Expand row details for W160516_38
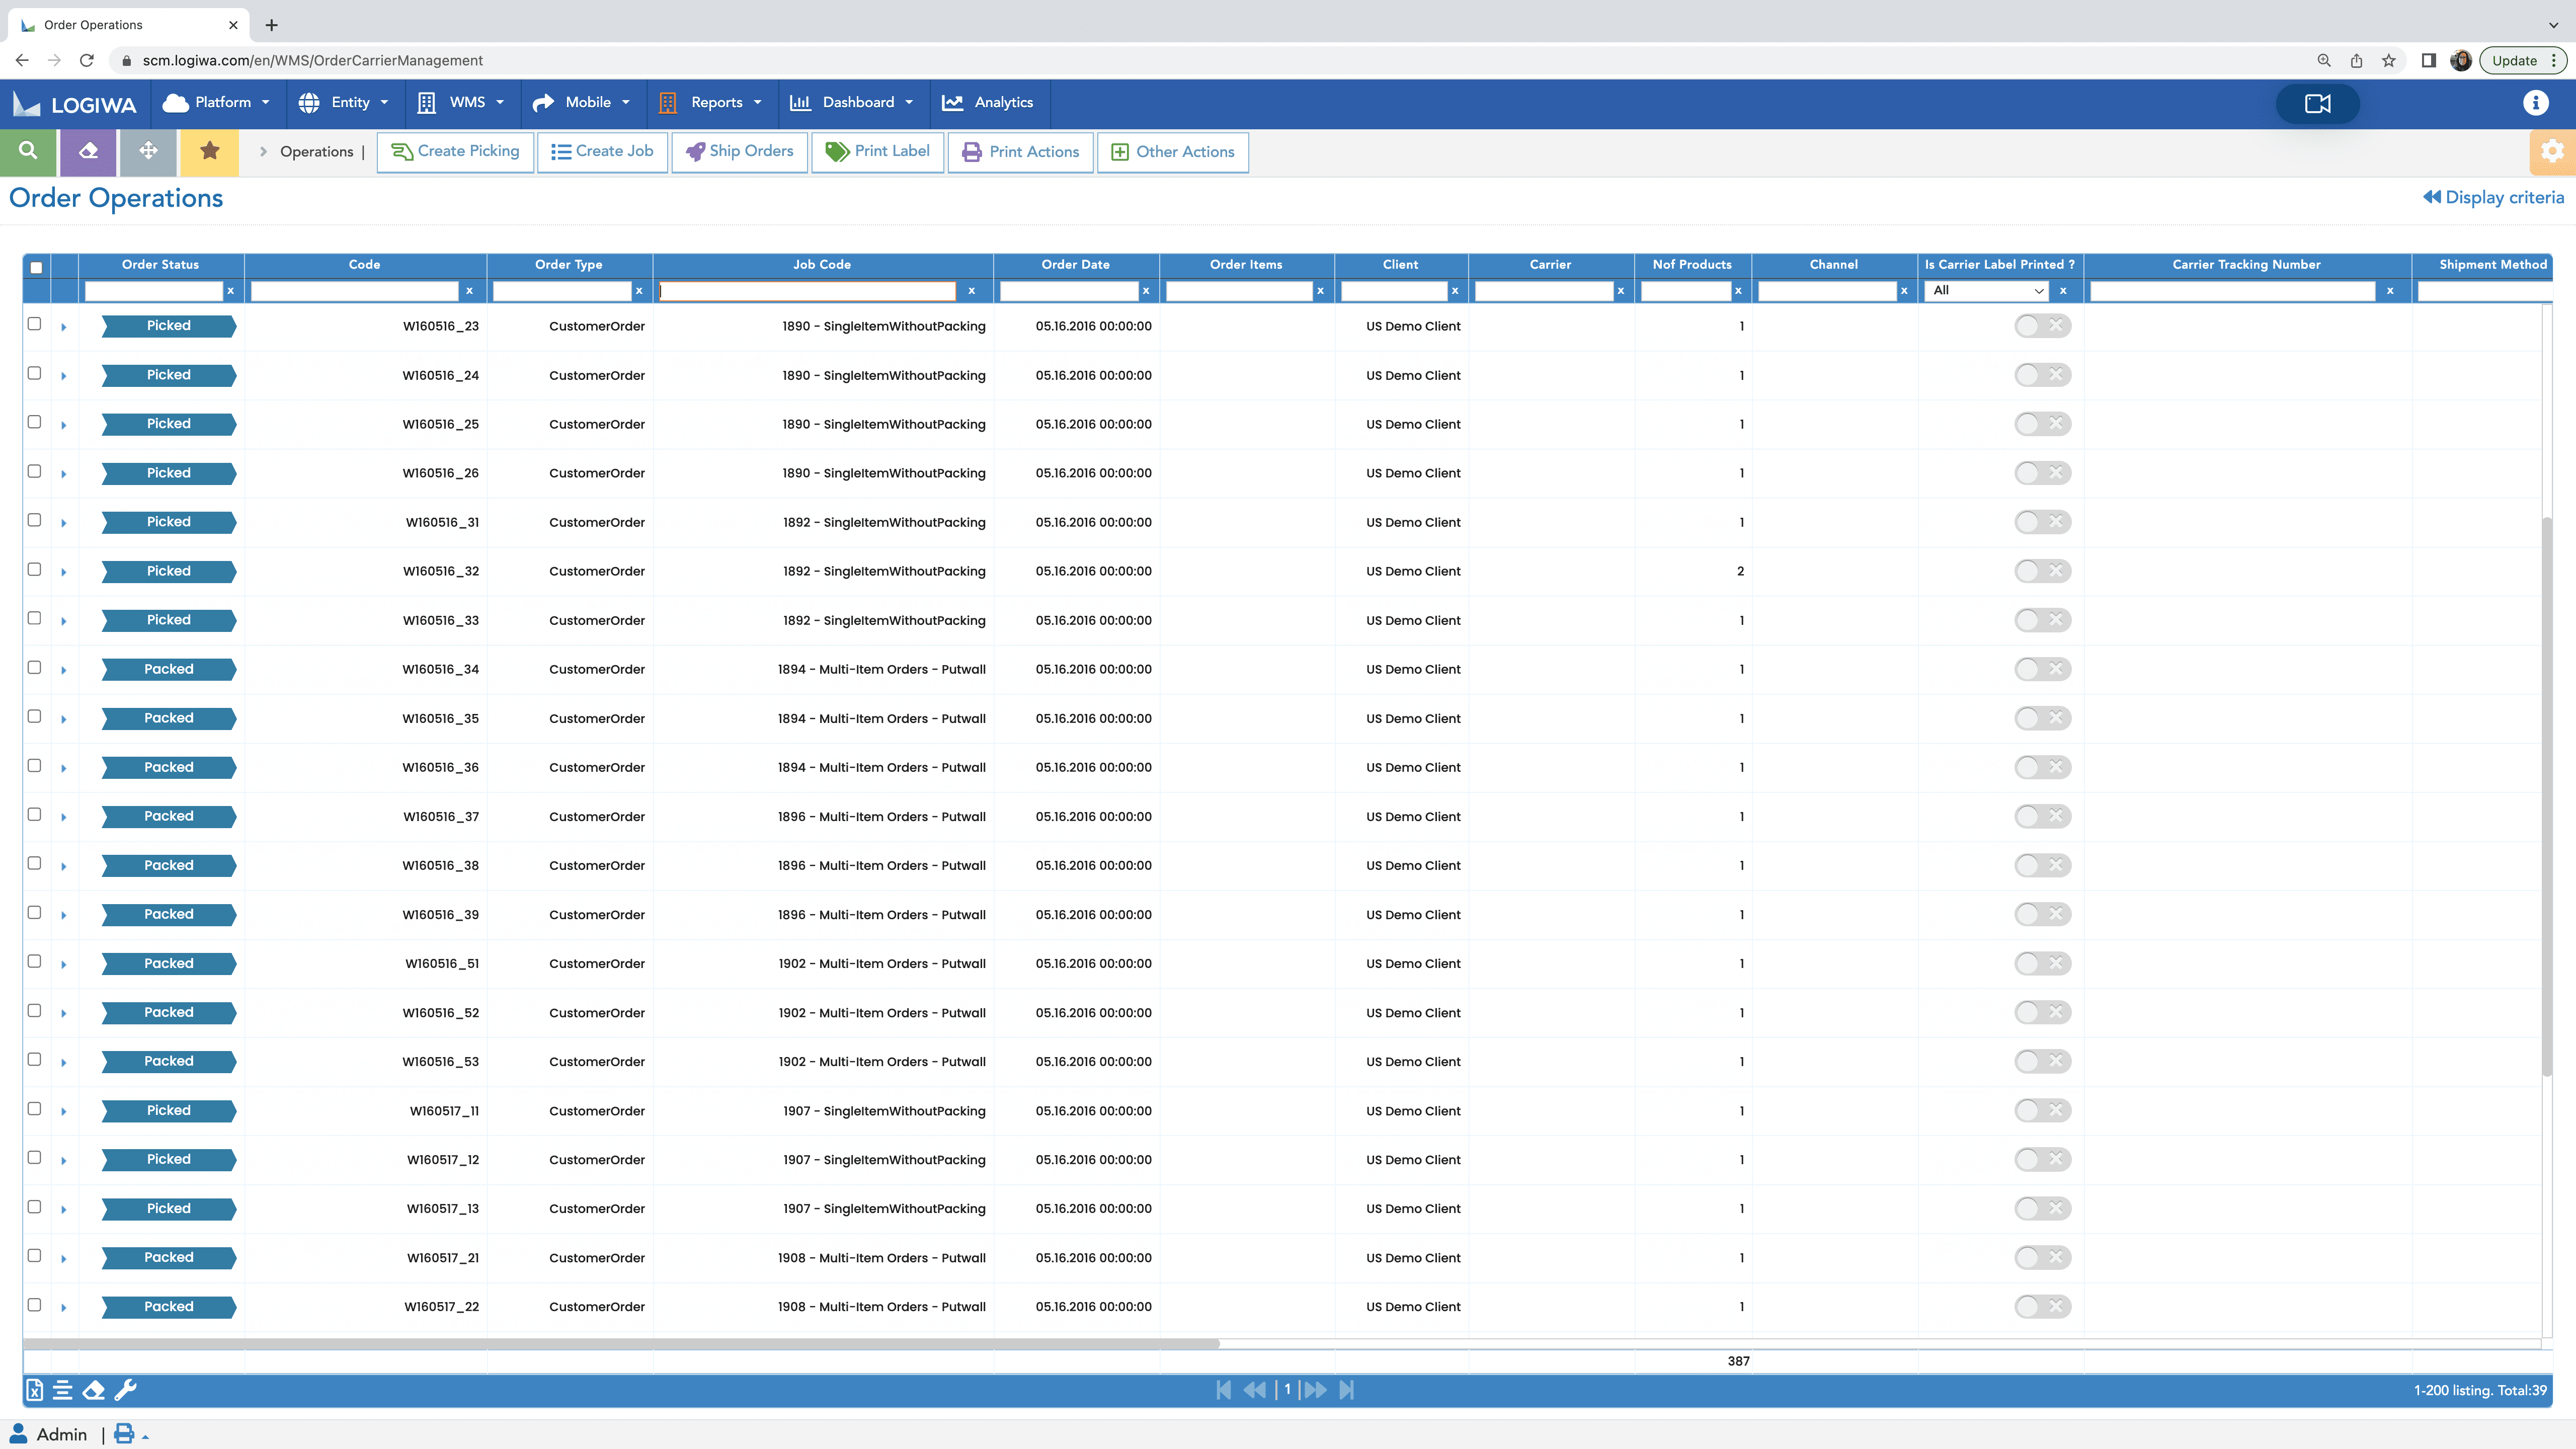The height and width of the screenshot is (1449, 2576). [x=63, y=866]
